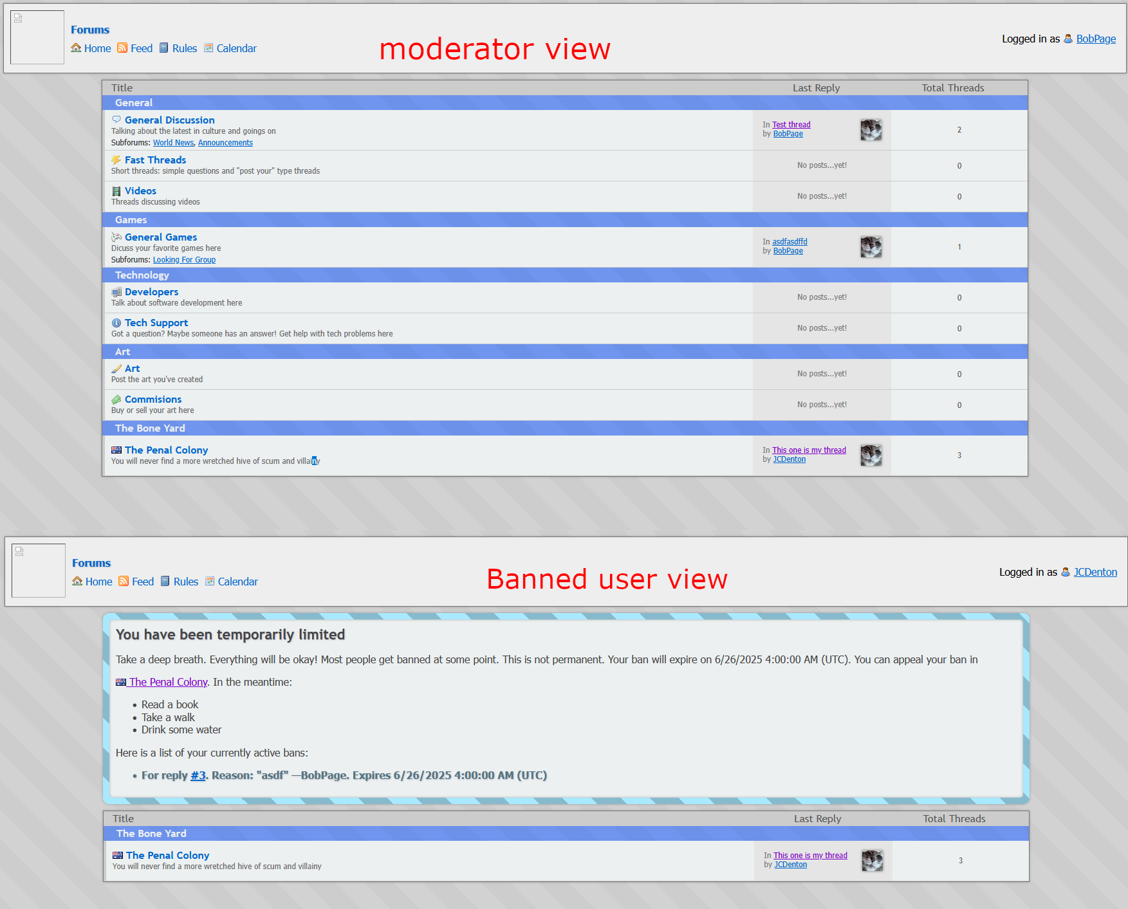The width and height of the screenshot is (1128, 909).
Task: Click the user icon beside JCDenton login
Action: (x=1066, y=573)
